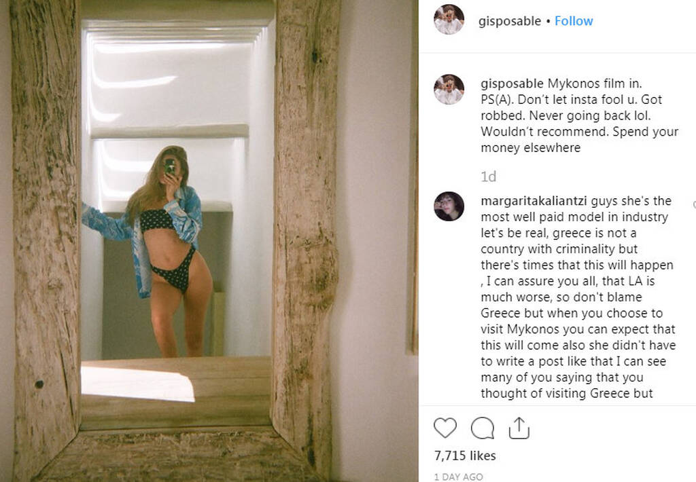Click gisposable username at the start of the caption
This screenshot has height=482, width=696.
point(512,84)
